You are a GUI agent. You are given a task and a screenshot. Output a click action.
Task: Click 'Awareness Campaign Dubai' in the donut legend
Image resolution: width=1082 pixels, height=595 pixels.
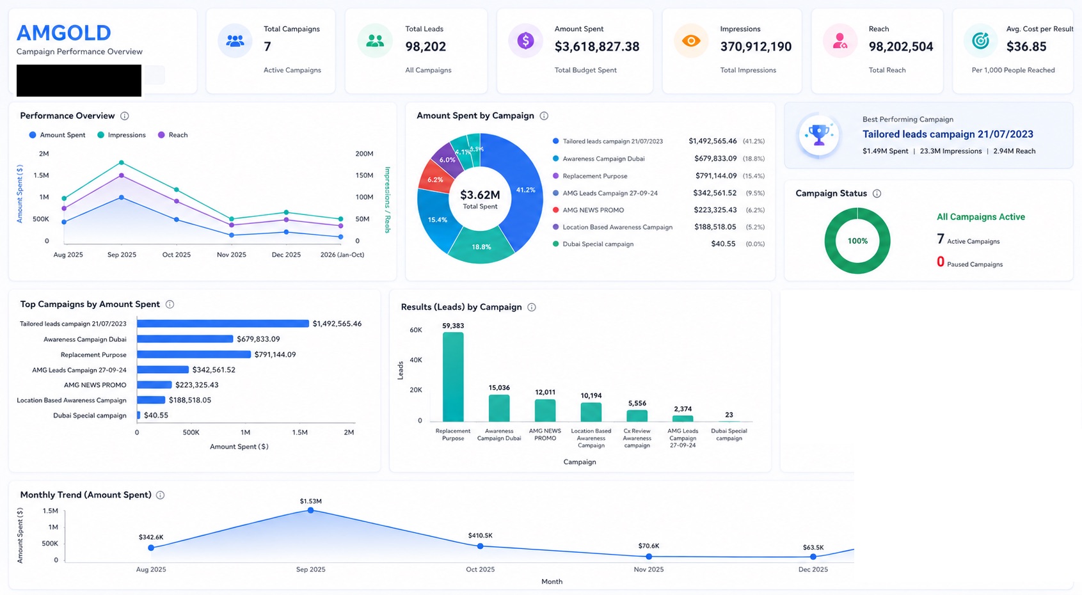pyautogui.click(x=603, y=159)
